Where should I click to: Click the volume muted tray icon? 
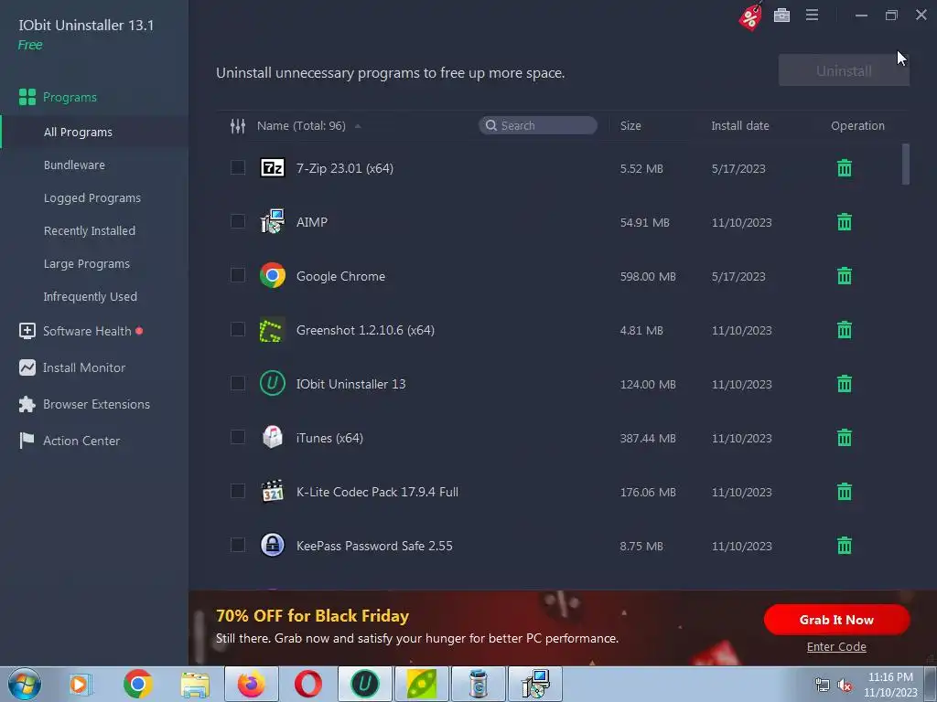[x=845, y=685]
